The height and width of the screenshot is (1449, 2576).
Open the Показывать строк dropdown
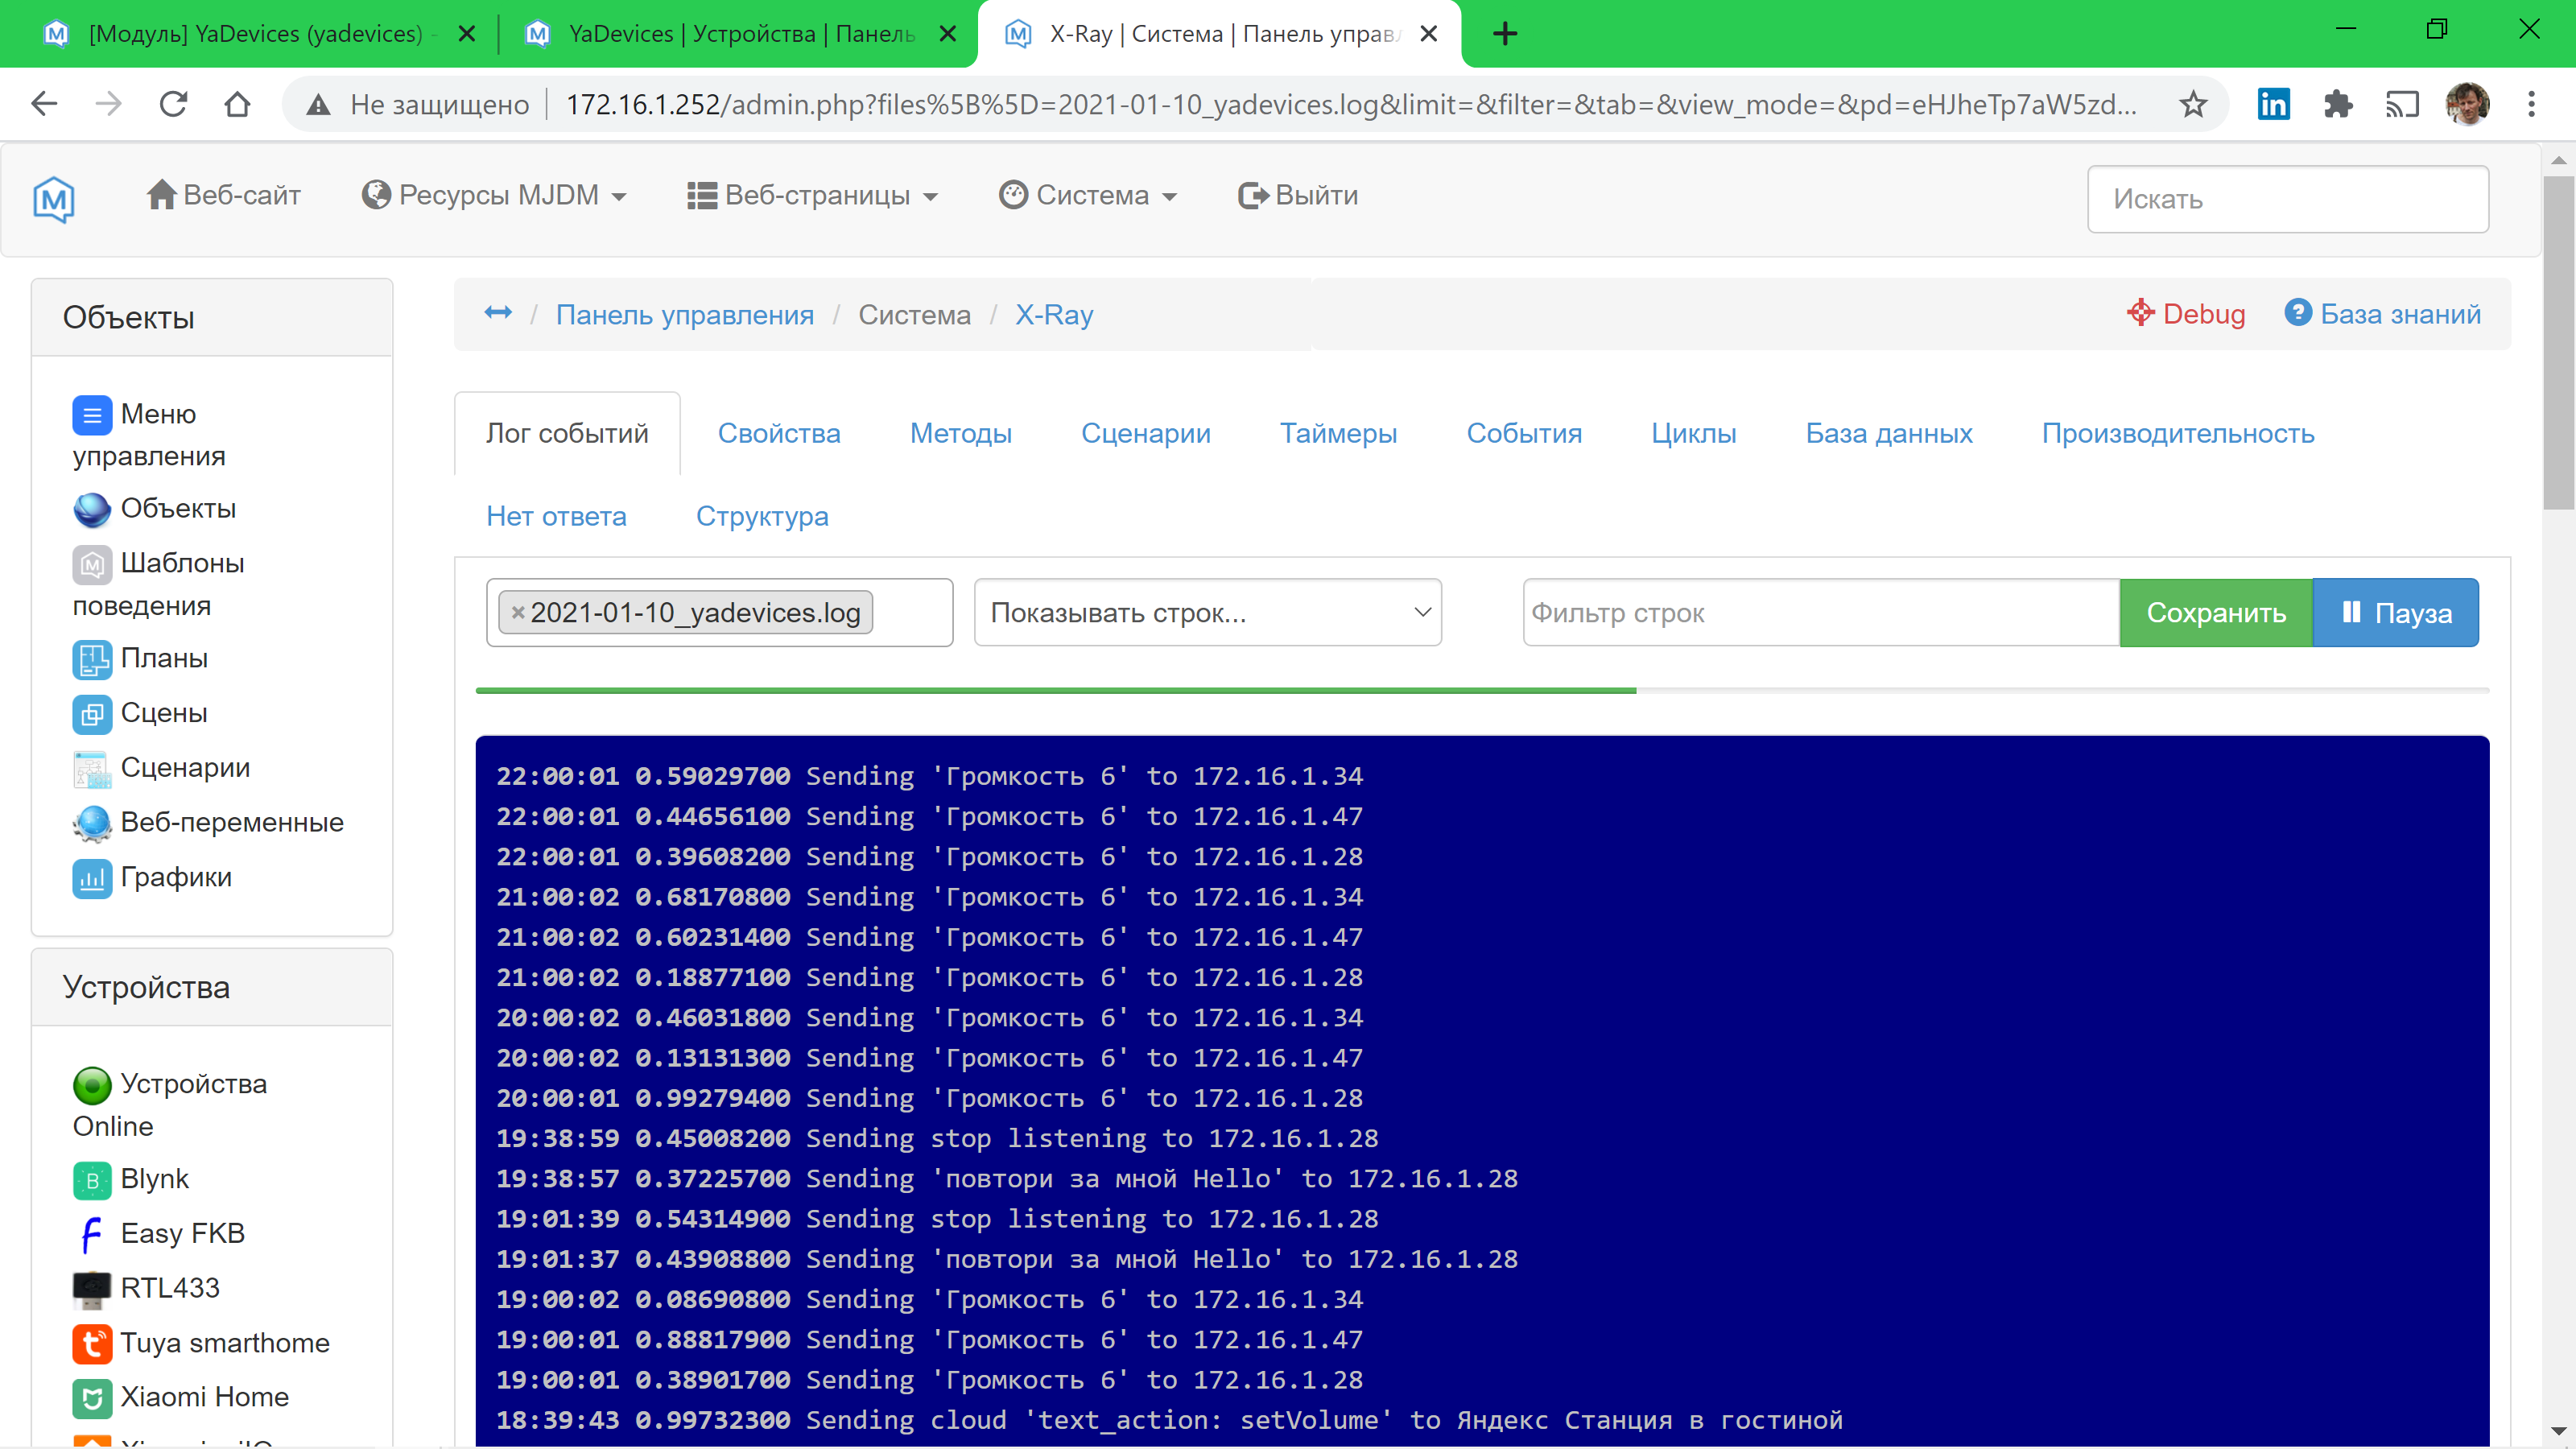1207,612
